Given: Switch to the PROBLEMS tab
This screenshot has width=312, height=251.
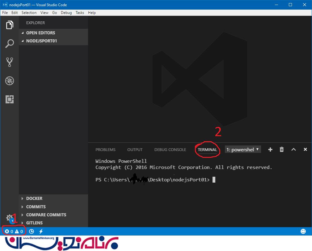Looking at the screenshot, I should [x=105, y=150].
